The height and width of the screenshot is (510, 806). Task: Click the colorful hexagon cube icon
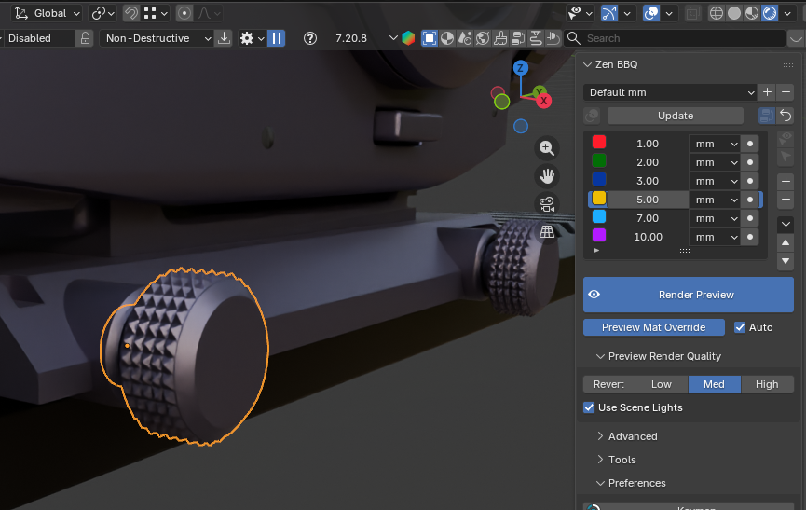408,38
